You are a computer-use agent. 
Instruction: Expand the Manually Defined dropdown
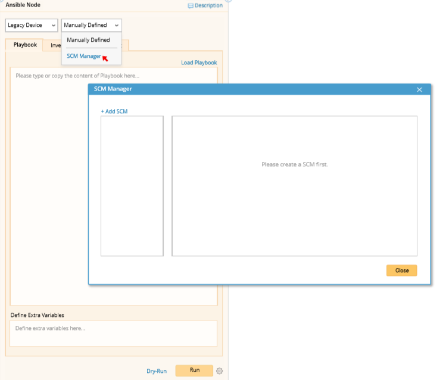(x=92, y=25)
